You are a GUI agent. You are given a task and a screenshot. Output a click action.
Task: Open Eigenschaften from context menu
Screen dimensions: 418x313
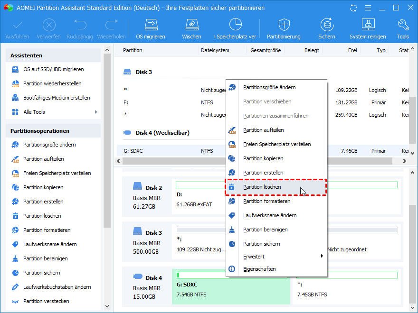click(x=276, y=269)
